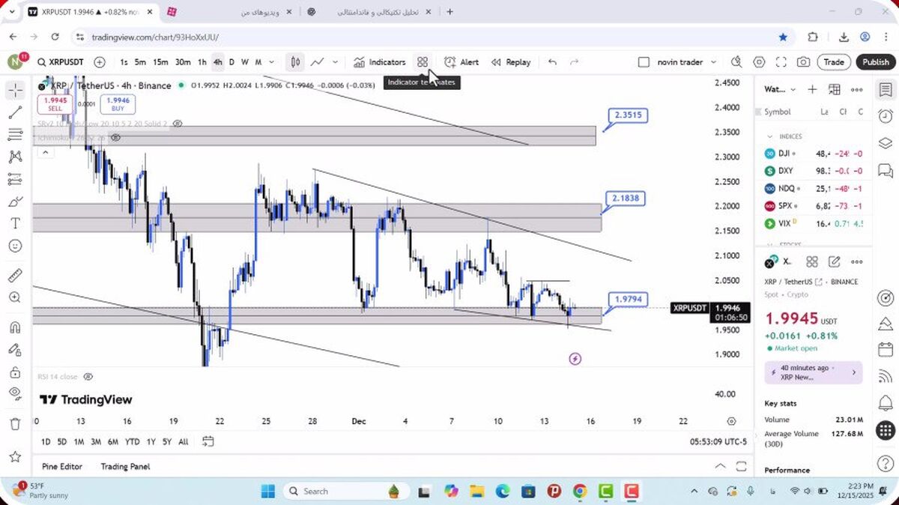Open the novin trader layout dropdown
This screenshot has width=899, height=505.
[713, 62]
